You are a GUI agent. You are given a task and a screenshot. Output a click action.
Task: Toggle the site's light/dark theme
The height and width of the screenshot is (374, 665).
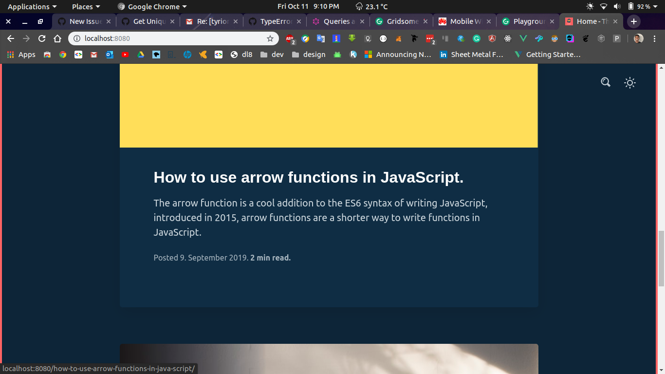pos(630,82)
